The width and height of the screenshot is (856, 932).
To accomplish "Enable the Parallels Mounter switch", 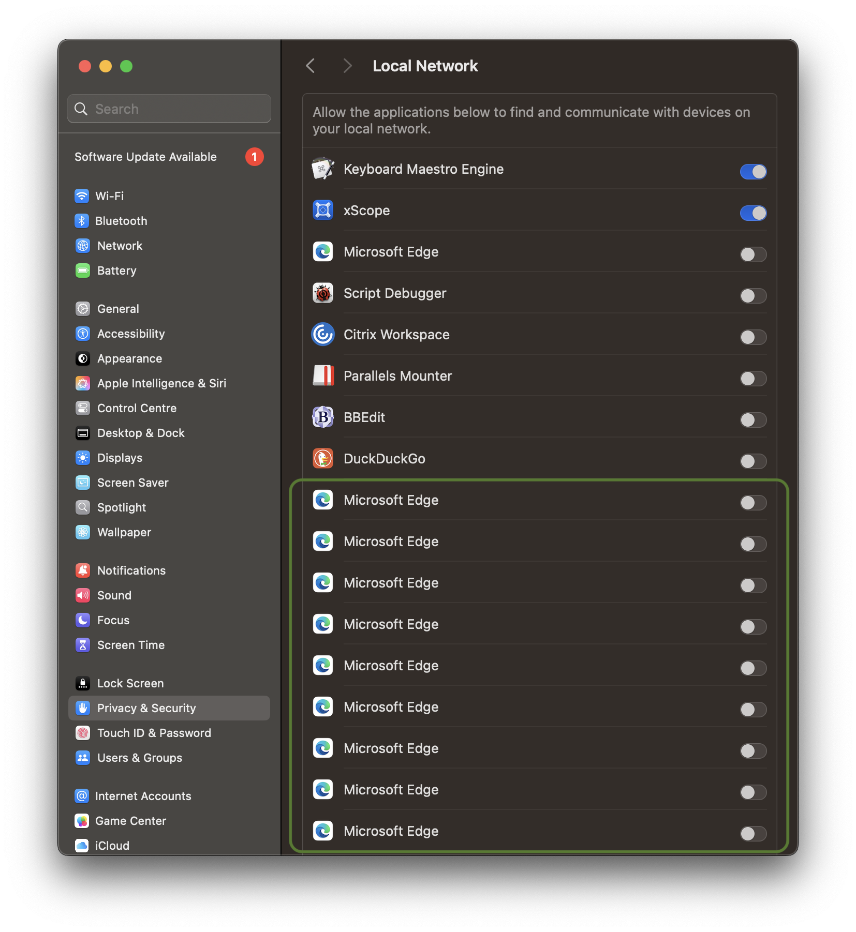I will click(753, 379).
